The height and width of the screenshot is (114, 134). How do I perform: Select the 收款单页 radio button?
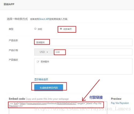pos(61,29)
